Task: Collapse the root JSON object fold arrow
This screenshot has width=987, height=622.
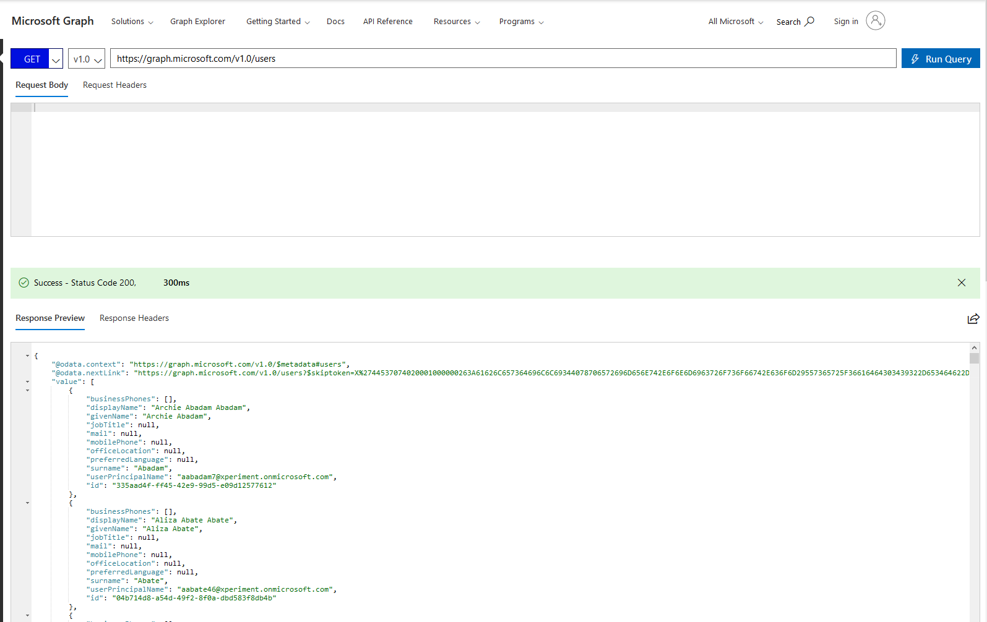Action: click(x=27, y=356)
